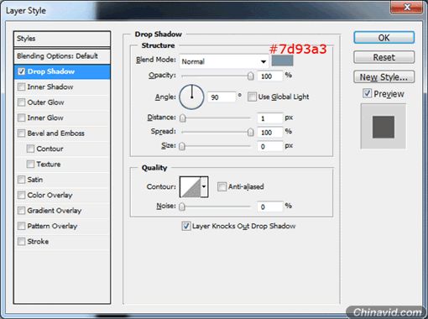Toggle the Anti-aliased checkbox
This screenshot has width=428, height=319.
click(x=222, y=186)
